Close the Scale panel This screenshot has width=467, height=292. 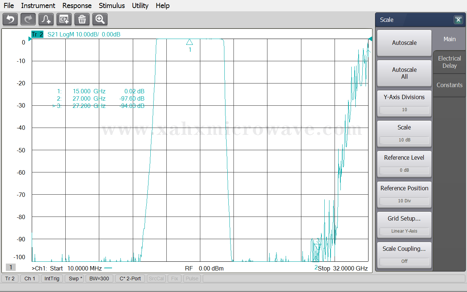[x=458, y=20]
